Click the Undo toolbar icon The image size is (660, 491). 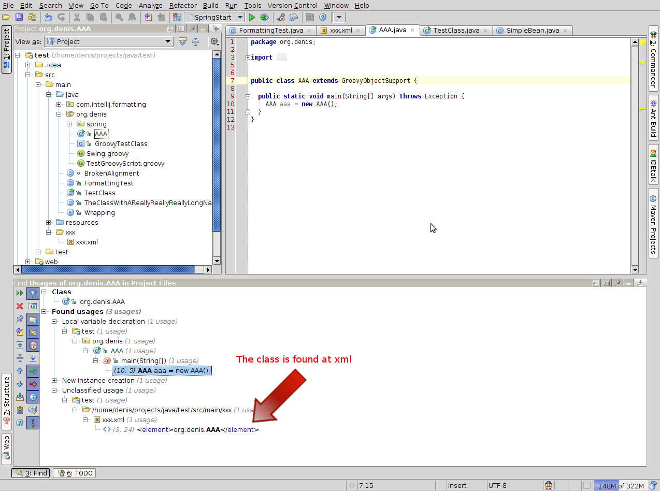(49, 17)
